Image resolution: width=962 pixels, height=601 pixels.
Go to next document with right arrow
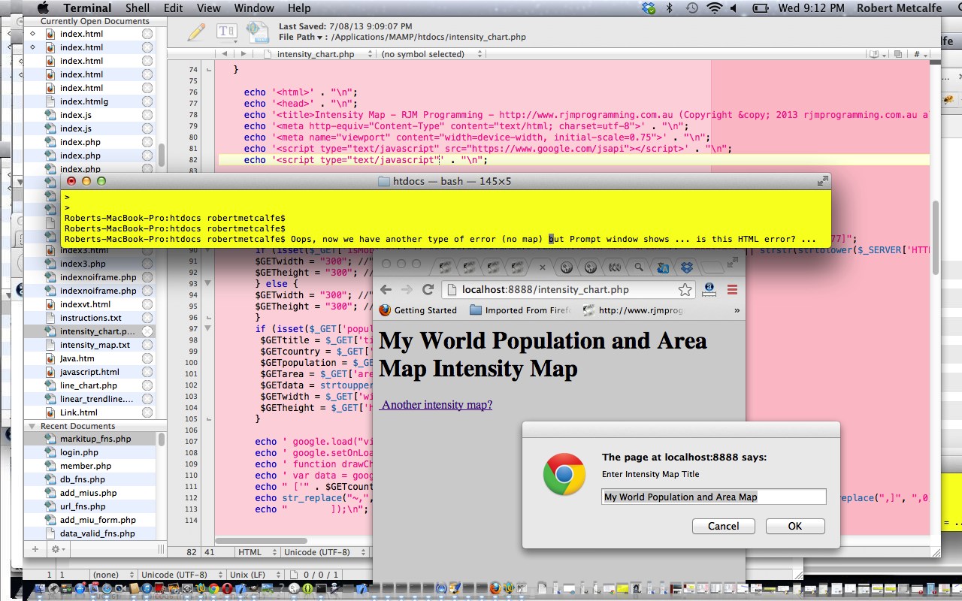pyautogui.click(x=243, y=54)
